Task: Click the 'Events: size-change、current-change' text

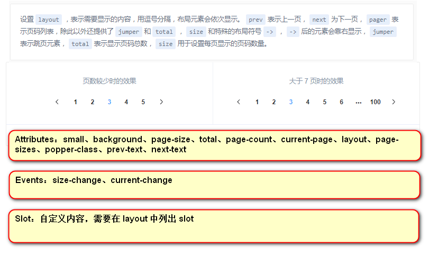Action: coord(94,180)
